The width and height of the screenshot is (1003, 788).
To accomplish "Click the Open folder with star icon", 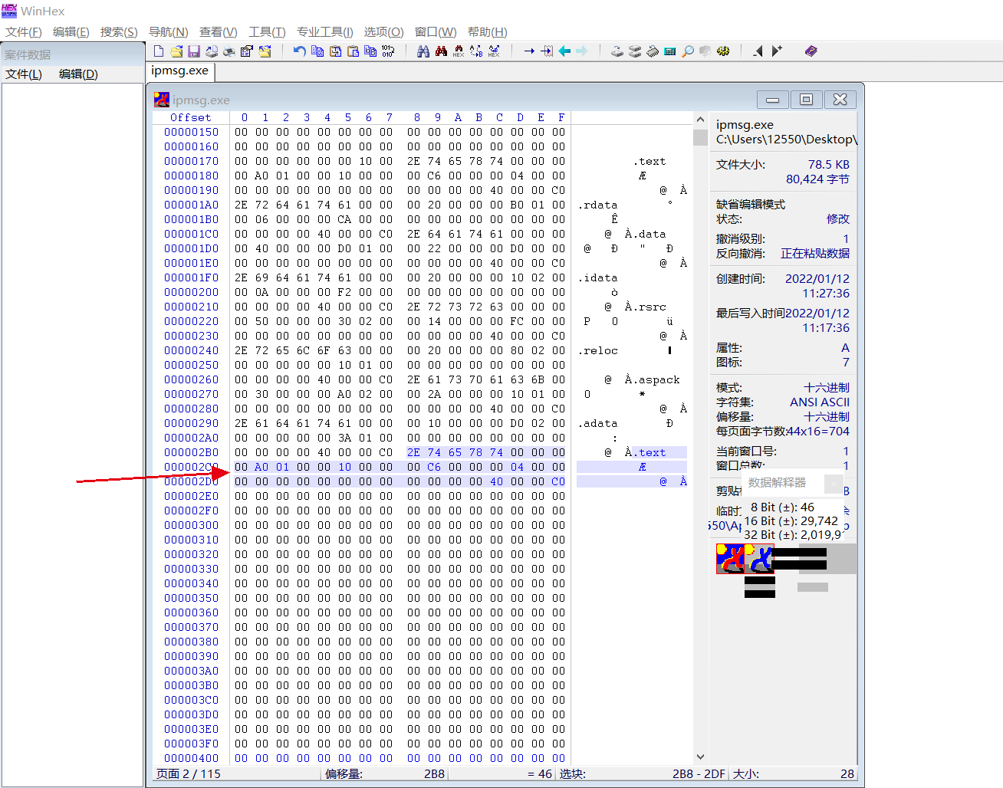I will click(x=265, y=51).
